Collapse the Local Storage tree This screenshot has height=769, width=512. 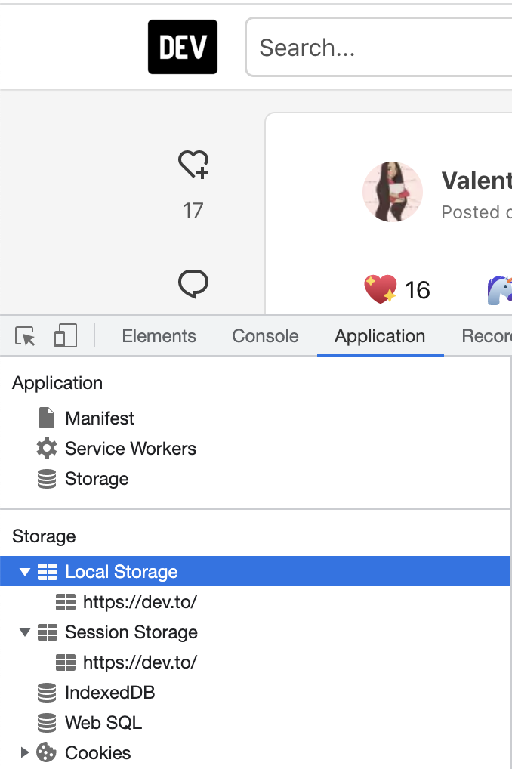click(x=25, y=572)
